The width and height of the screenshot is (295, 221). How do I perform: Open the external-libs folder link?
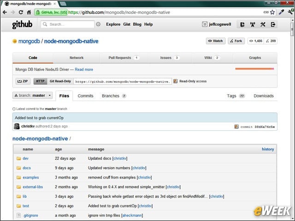[x=33, y=187]
